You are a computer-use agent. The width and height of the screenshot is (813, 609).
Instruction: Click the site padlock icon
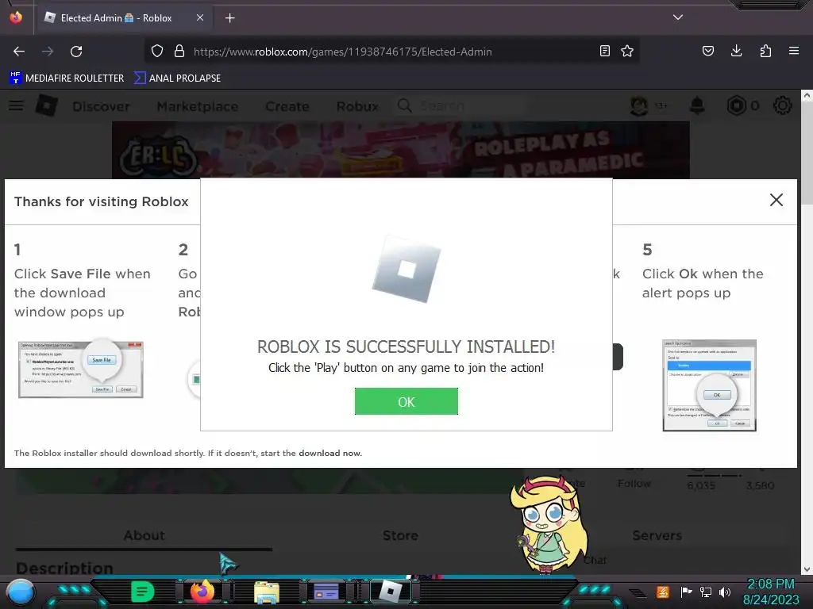[x=179, y=52]
